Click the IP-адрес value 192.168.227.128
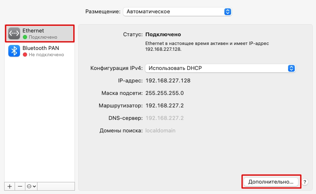316x194 pixels. click(168, 81)
